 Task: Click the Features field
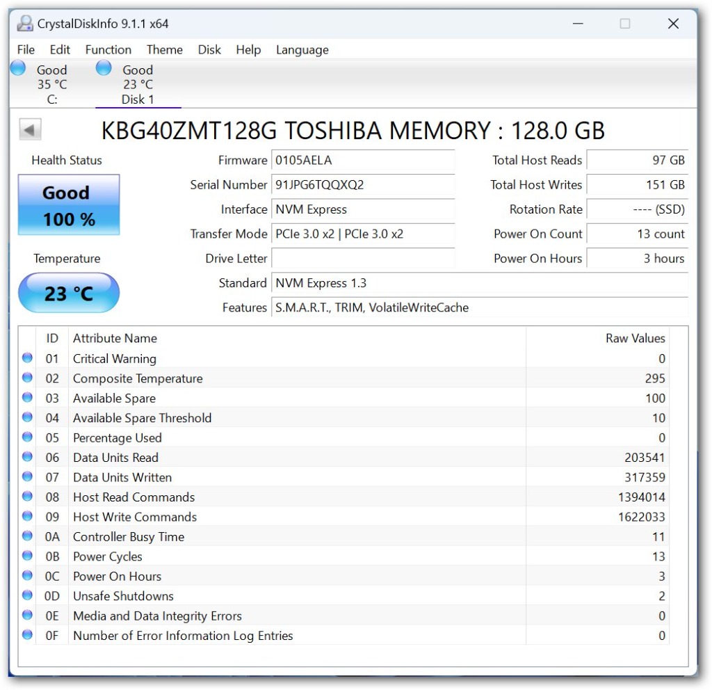480,307
